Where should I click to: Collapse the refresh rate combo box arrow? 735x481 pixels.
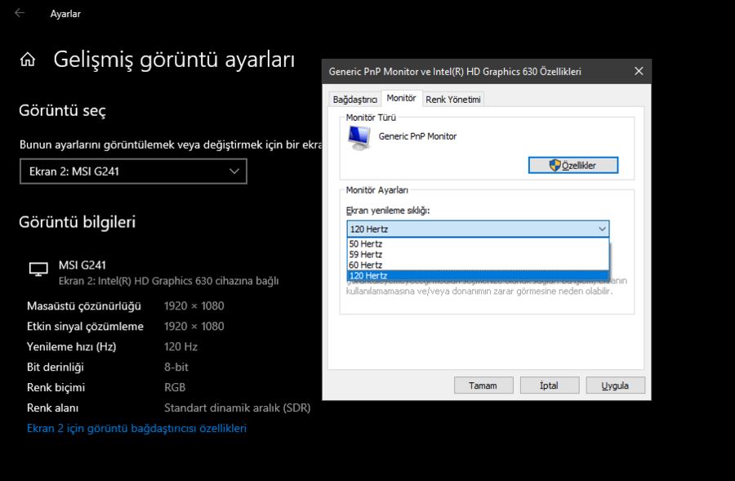pos(602,229)
